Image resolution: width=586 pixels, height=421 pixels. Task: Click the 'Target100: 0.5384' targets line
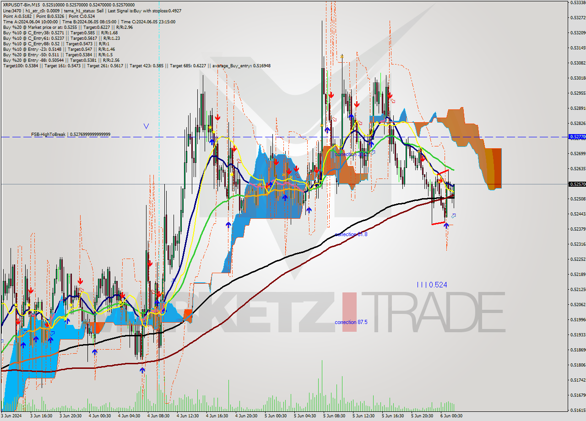pos(136,65)
